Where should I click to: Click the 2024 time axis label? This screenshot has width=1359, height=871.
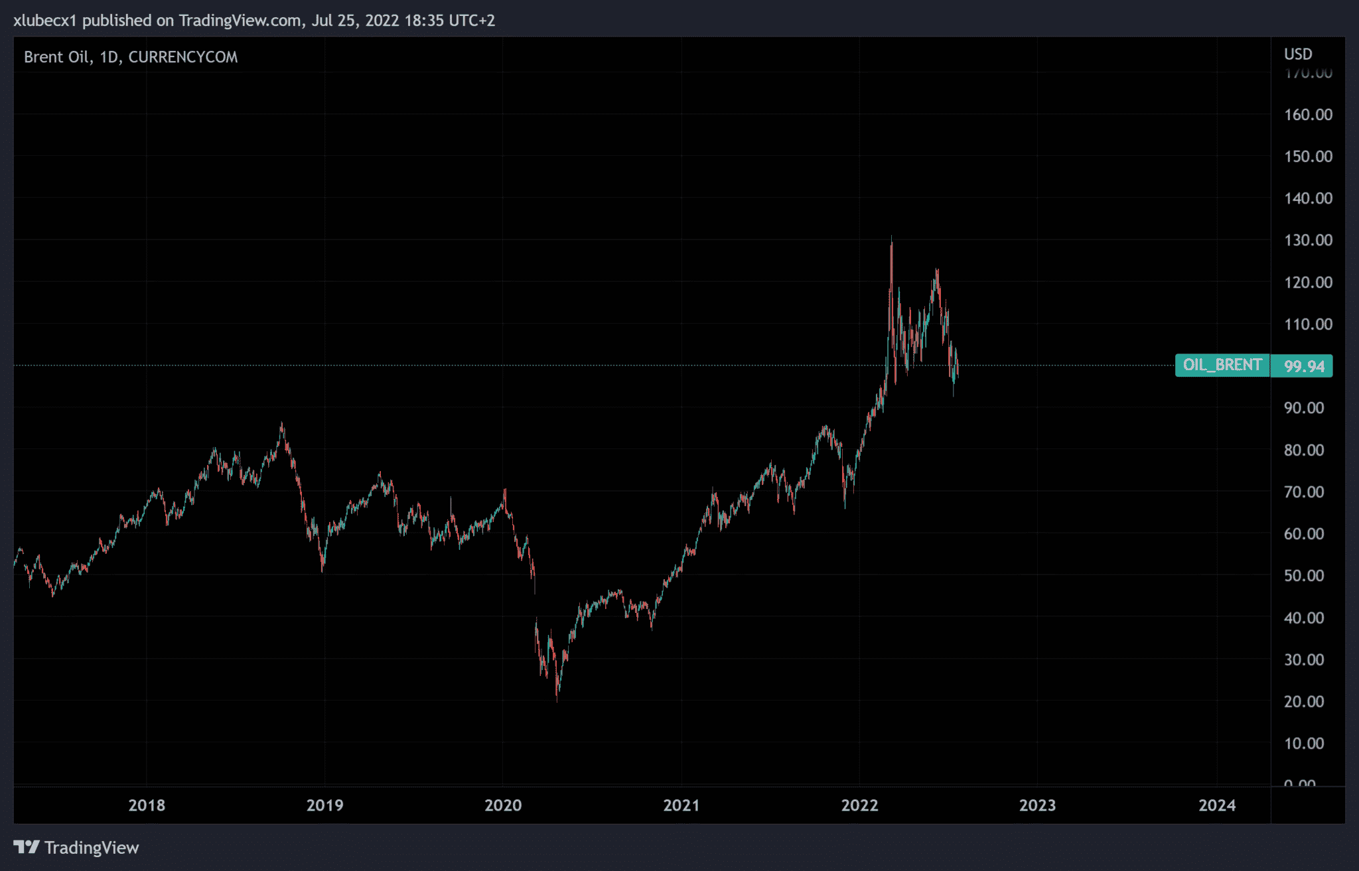[1216, 805]
